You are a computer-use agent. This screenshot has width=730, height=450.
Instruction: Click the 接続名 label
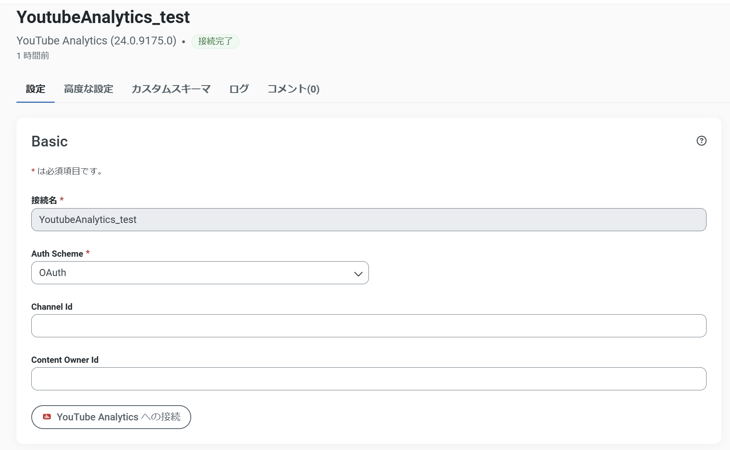pos(44,200)
